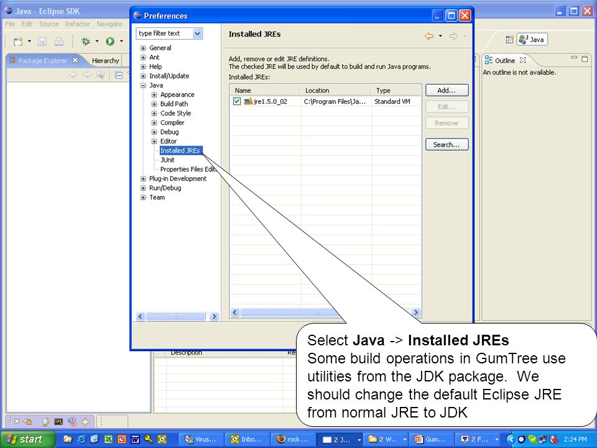The image size is (597, 448).
Task: Expand the Run/Debug node
Action: click(143, 188)
